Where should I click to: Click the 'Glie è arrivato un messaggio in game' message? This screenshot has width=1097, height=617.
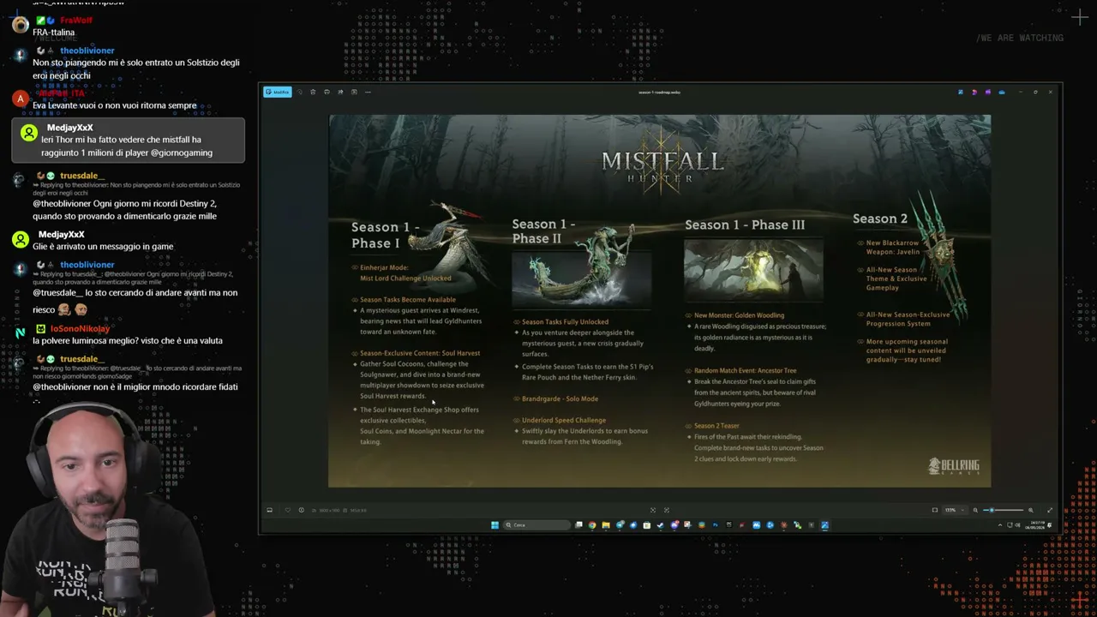(103, 246)
